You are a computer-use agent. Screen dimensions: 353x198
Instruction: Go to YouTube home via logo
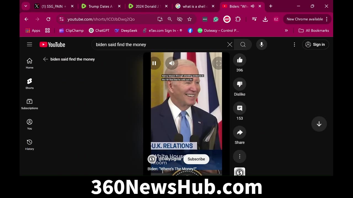coord(52,45)
